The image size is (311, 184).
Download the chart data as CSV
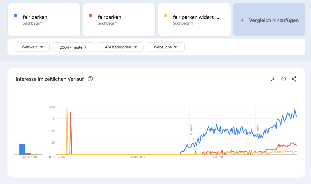click(273, 79)
